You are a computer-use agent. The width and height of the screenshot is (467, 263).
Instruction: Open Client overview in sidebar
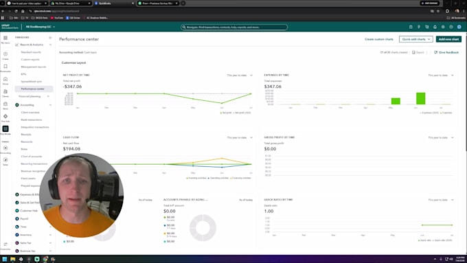point(30,113)
